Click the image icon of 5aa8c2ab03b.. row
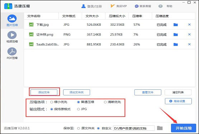The image size is (199, 134). [31, 44]
